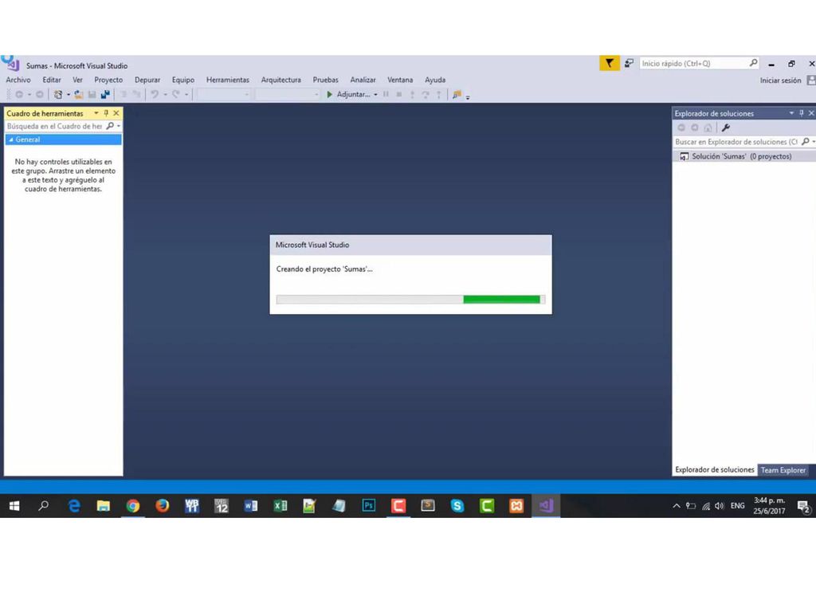Open the Windows action center notifications
Screen dimensions: 816x612
803,506
